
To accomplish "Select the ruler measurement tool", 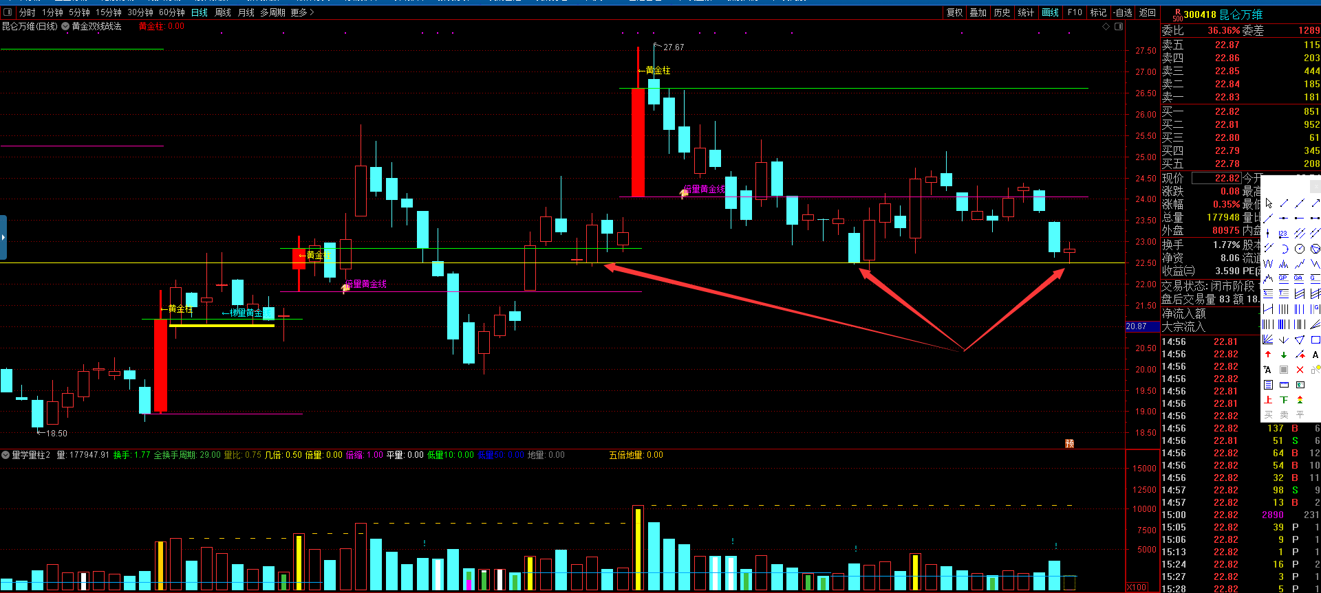I will click(1284, 385).
